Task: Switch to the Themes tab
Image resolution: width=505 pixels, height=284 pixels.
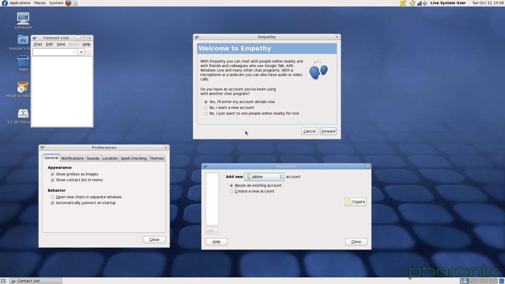Action: point(157,158)
